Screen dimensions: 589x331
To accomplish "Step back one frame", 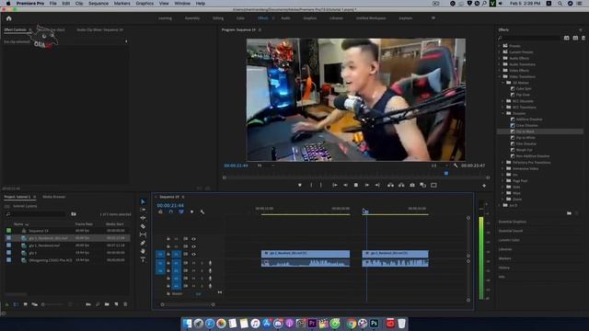I will [x=345, y=185].
